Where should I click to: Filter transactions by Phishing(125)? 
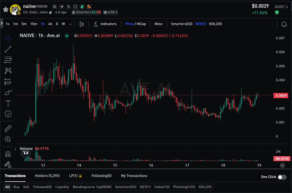coord(184,187)
